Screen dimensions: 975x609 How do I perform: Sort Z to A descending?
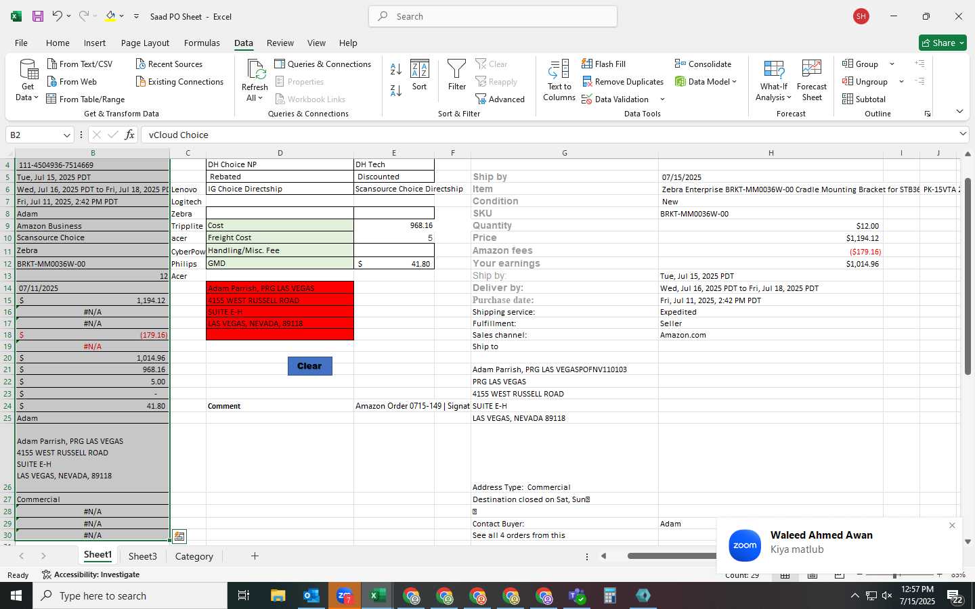point(396,90)
